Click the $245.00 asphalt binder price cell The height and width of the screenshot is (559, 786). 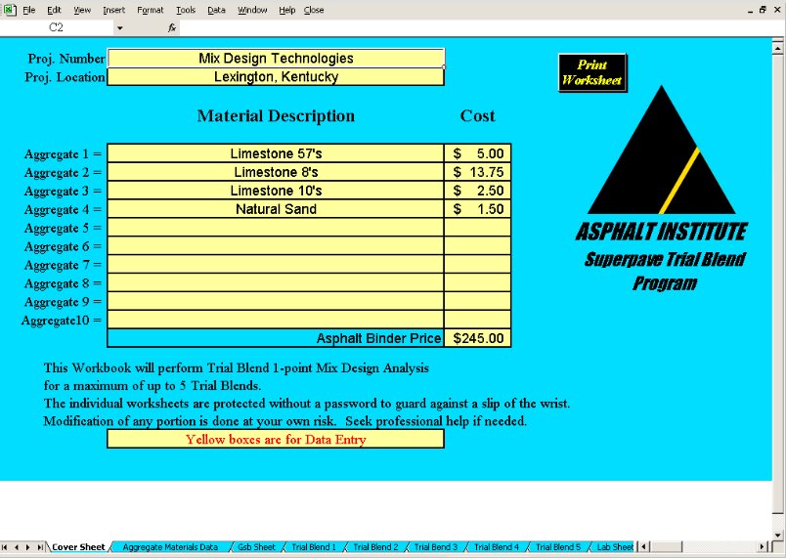478,338
